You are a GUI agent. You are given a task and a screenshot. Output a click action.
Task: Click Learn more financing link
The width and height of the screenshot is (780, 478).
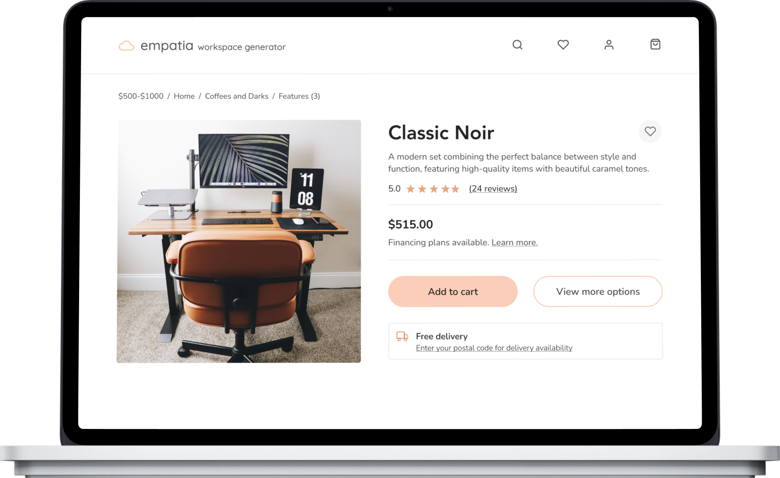tap(515, 243)
